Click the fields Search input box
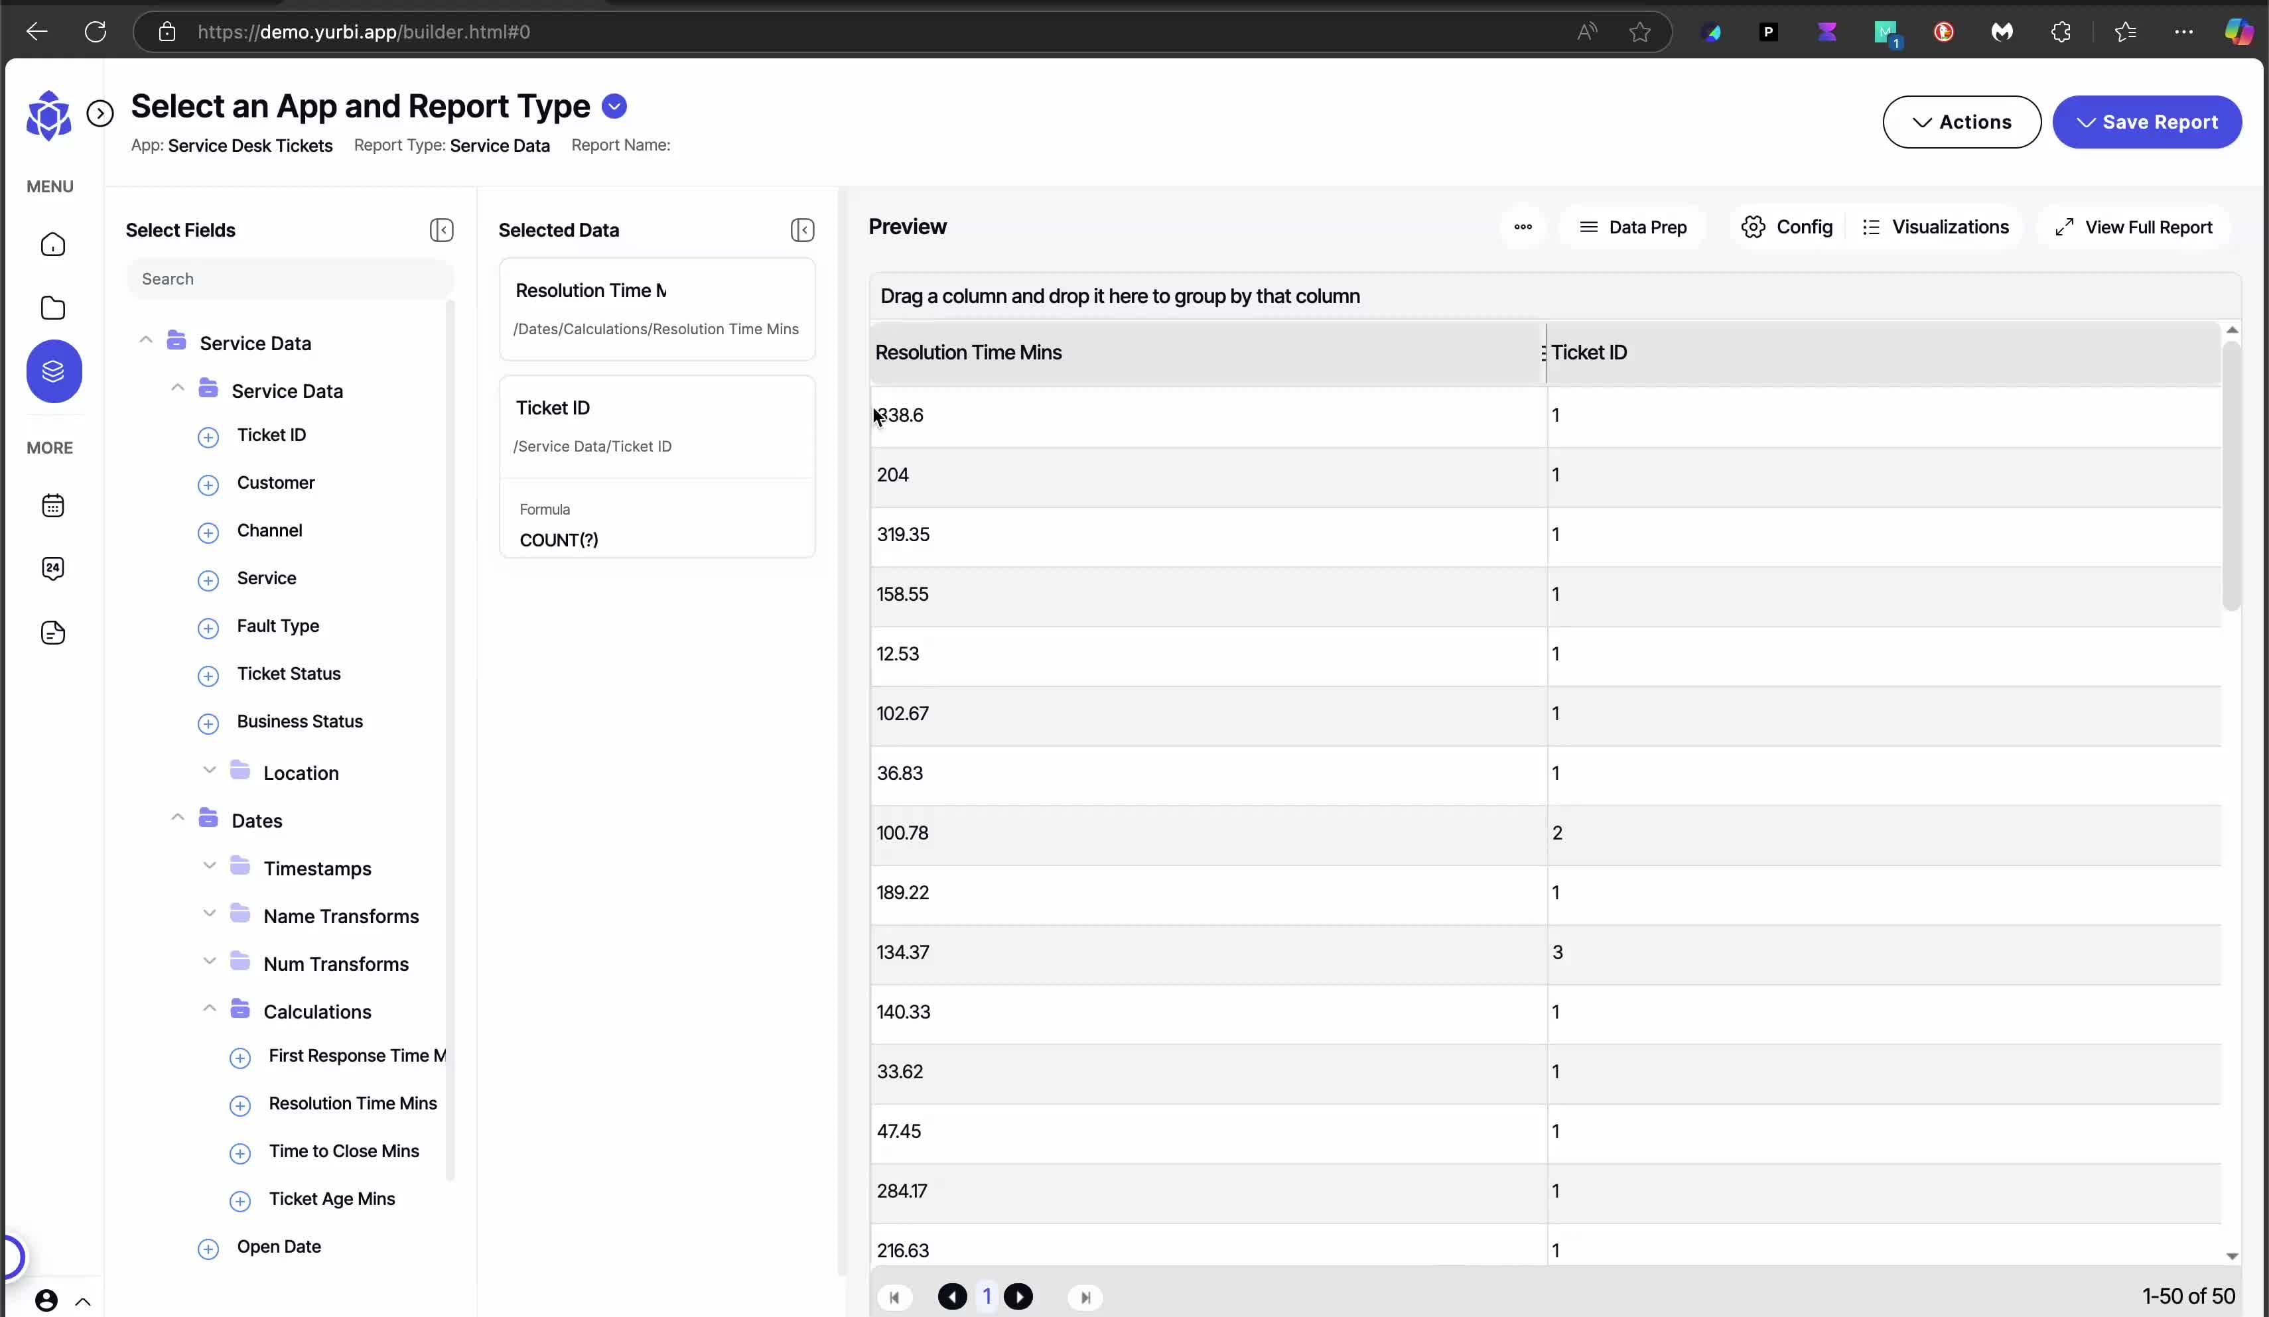The height and width of the screenshot is (1317, 2269). (290, 279)
